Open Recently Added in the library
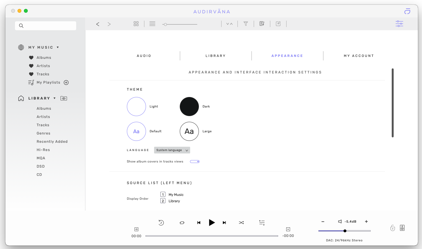This screenshot has width=422, height=249. [52, 142]
